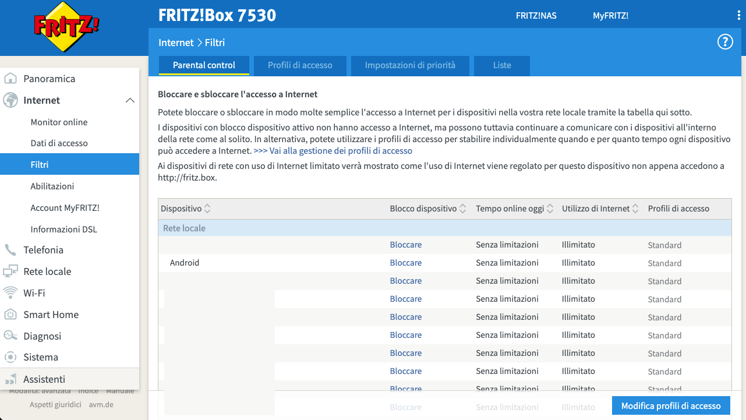This screenshot has width=746, height=420.
Task: Collapse the Internet menu chevron
Action: (130, 101)
